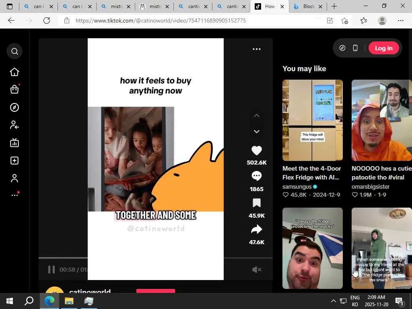Screen dimensions: 412x309
Task: Close the active TikTok 'How' tab
Action: (282, 6)
